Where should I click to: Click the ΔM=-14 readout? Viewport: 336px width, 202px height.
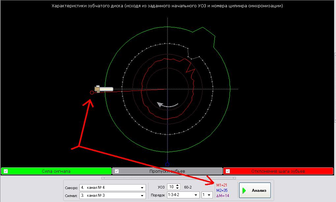pos(223,195)
